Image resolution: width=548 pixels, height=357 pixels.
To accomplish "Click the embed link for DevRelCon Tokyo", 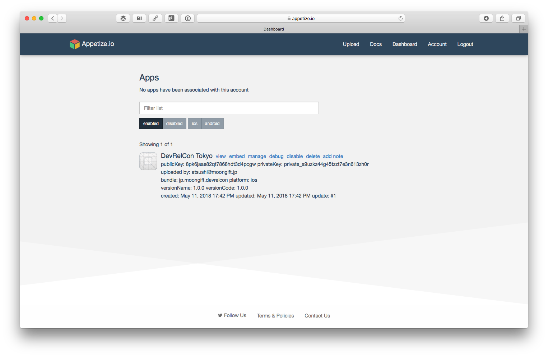I will 237,156.
